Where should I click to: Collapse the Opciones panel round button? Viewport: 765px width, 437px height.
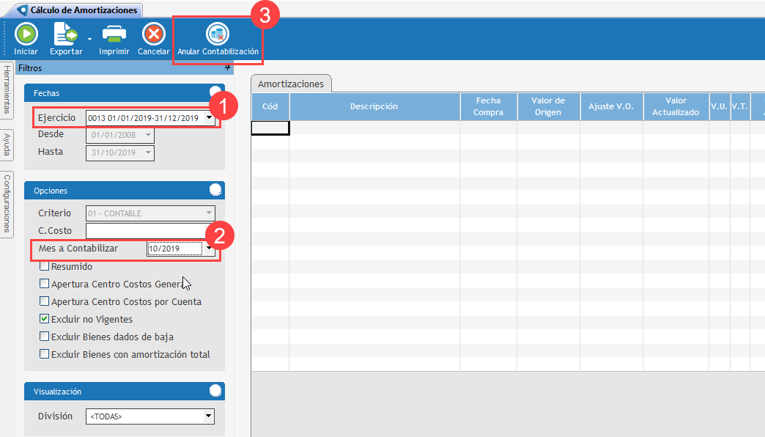tap(215, 190)
